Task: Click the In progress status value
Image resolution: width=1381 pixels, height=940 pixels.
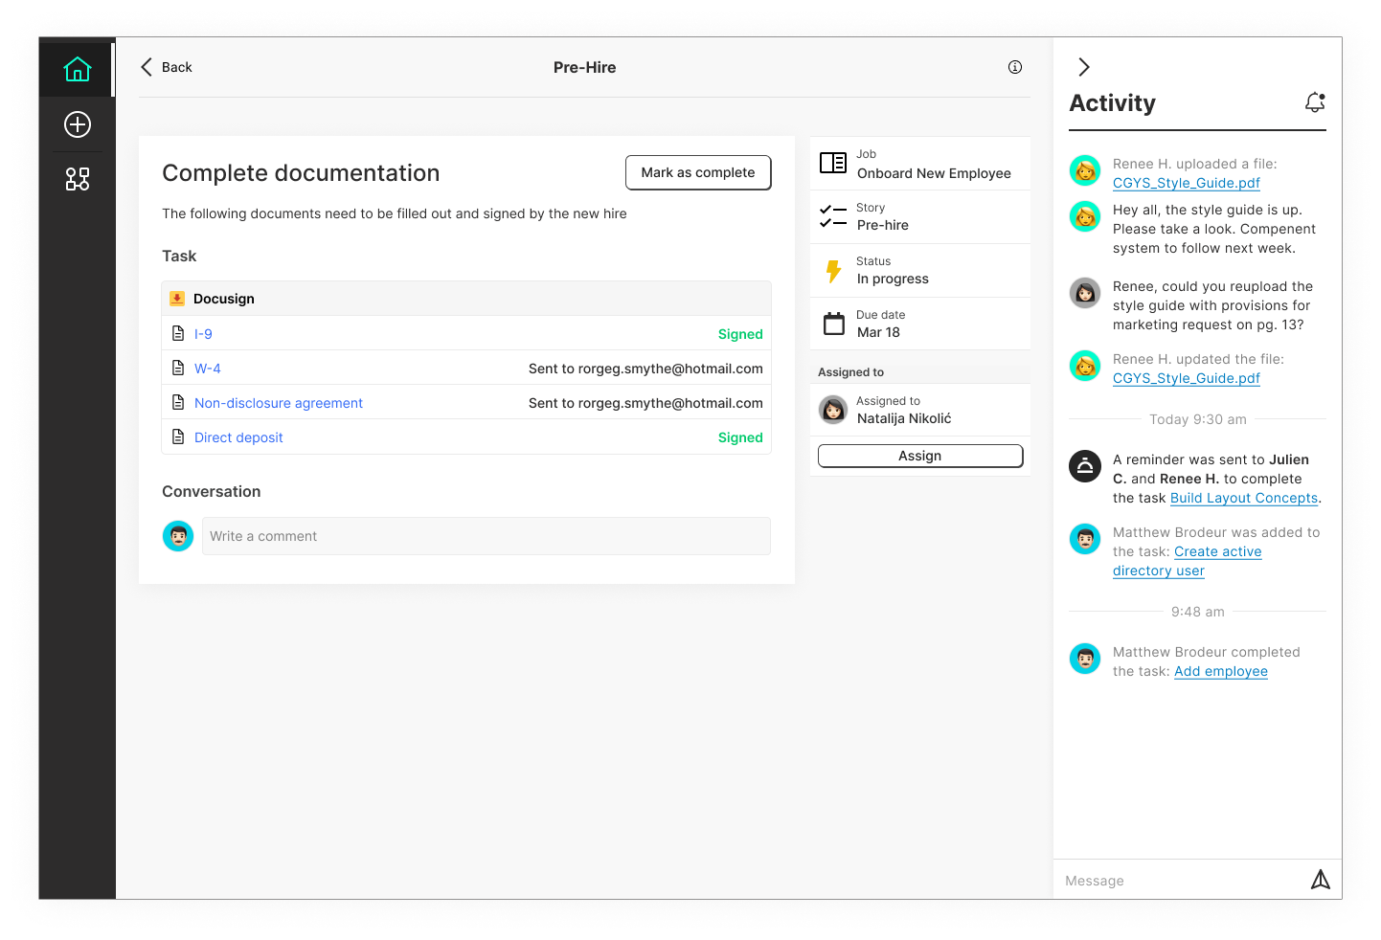Action: [893, 279]
